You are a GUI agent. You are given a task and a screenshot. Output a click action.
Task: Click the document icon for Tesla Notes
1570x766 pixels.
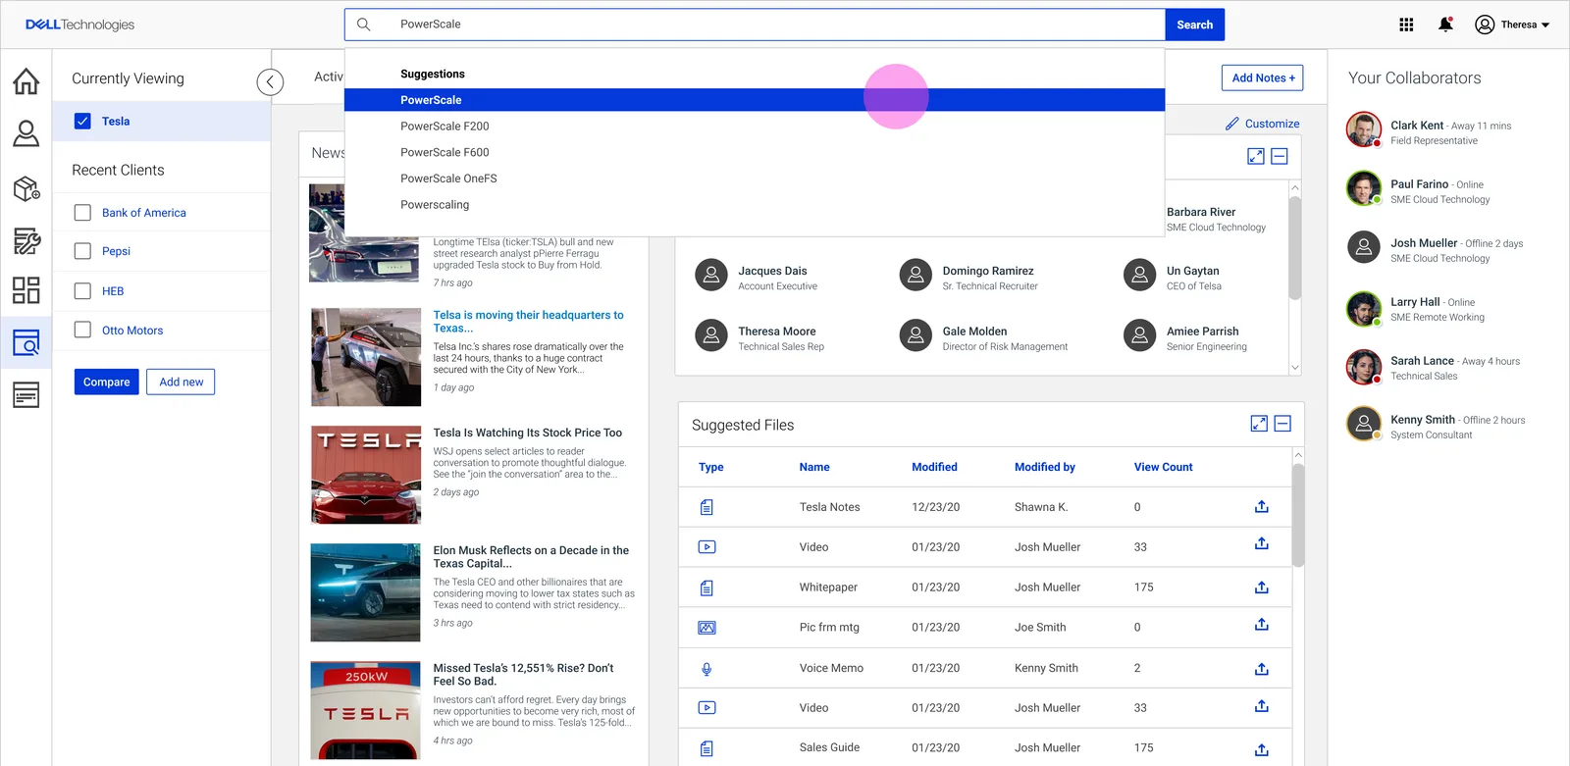[x=706, y=507]
